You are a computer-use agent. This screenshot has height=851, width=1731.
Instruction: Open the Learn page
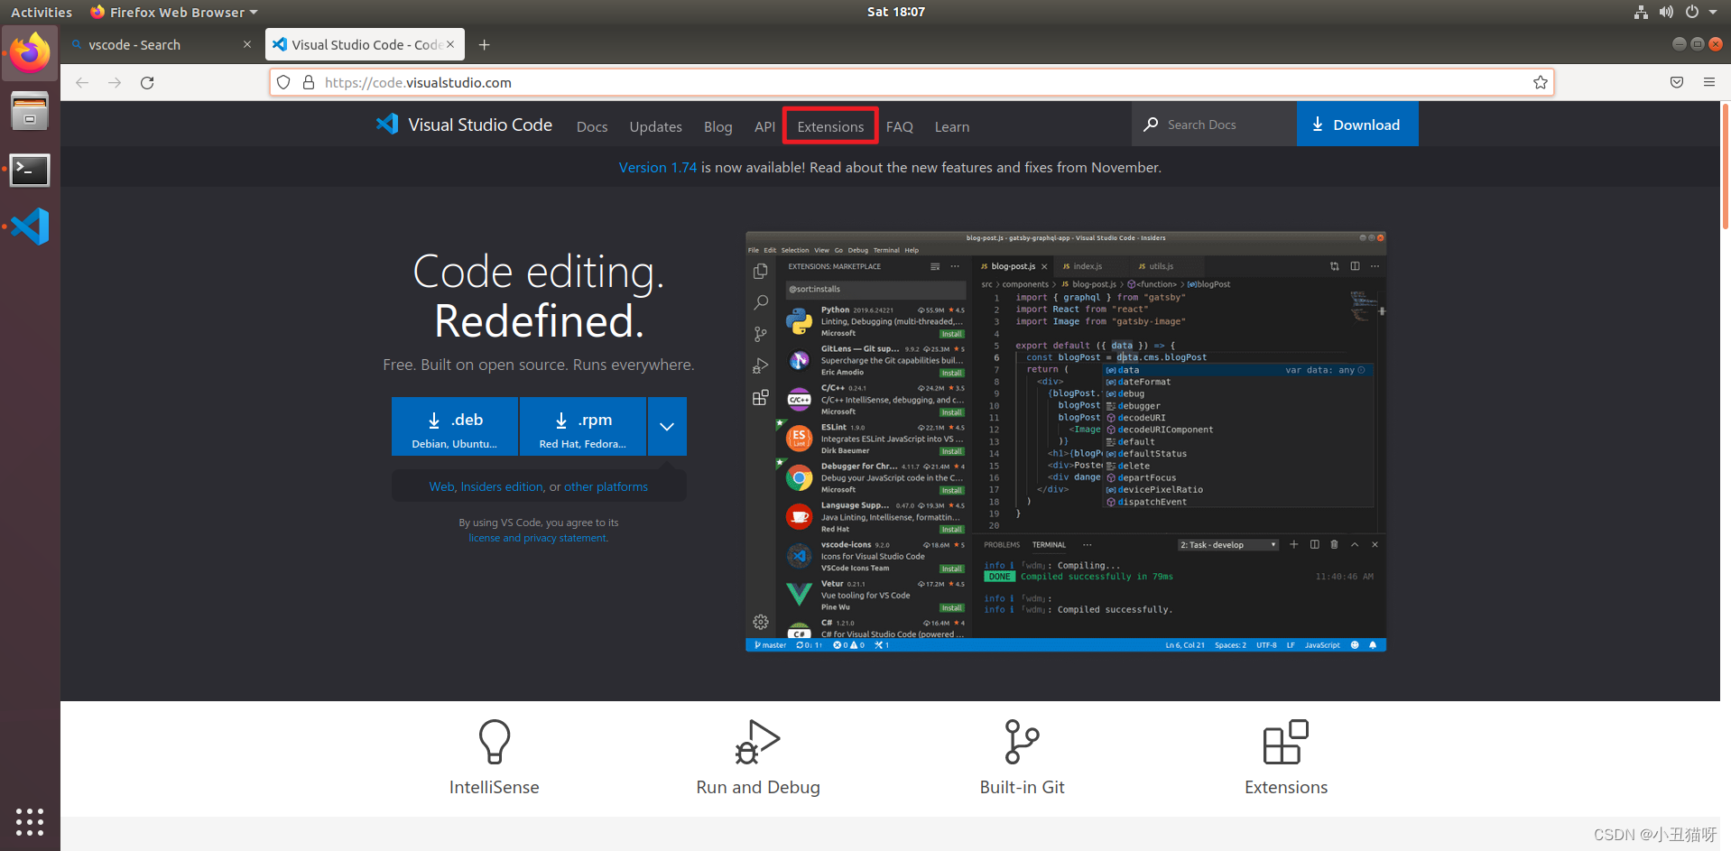pyautogui.click(x=952, y=127)
